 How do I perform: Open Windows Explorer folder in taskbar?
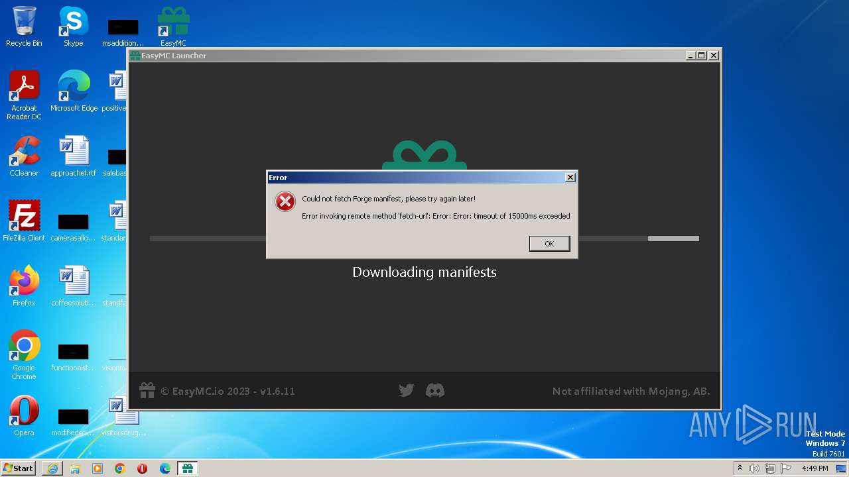pyautogui.click(x=75, y=468)
